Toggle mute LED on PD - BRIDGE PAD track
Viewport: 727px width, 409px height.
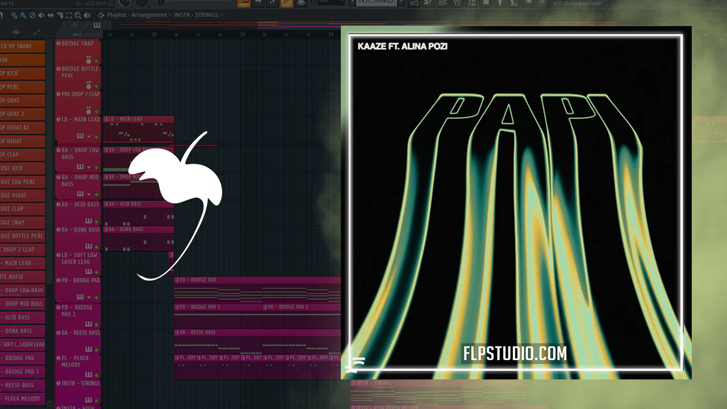click(x=97, y=297)
